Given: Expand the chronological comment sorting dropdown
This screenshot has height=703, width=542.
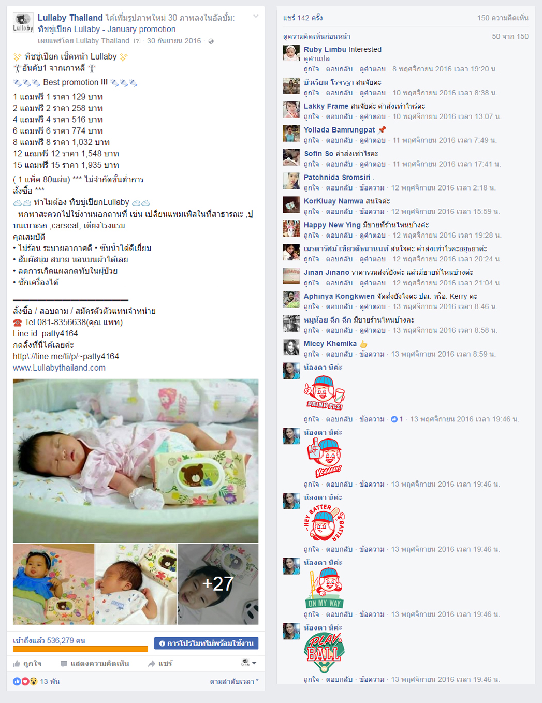Looking at the screenshot, I should [234, 681].
